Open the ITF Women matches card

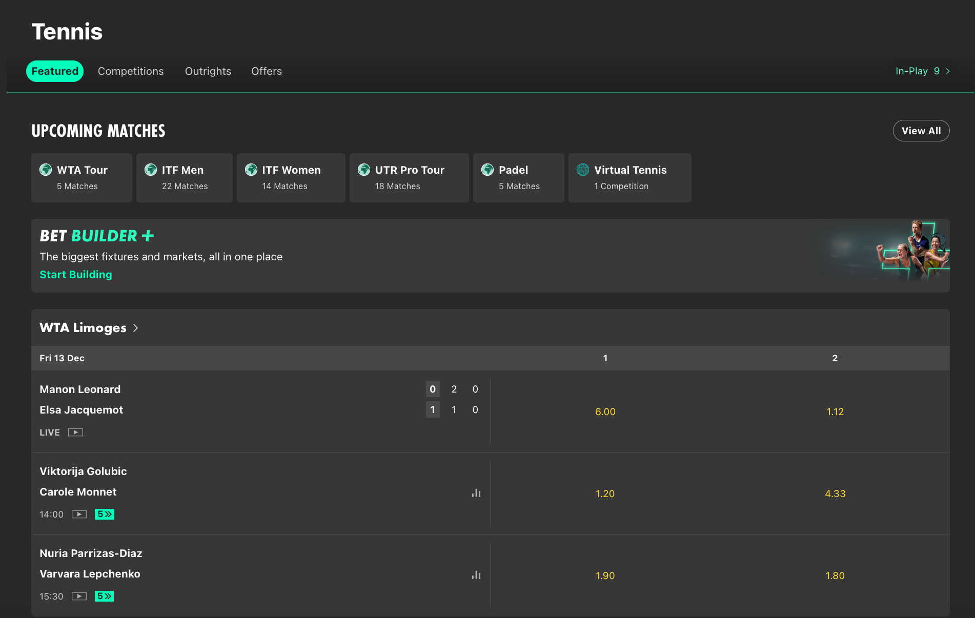pyautogui.click(x=251, y=170)
